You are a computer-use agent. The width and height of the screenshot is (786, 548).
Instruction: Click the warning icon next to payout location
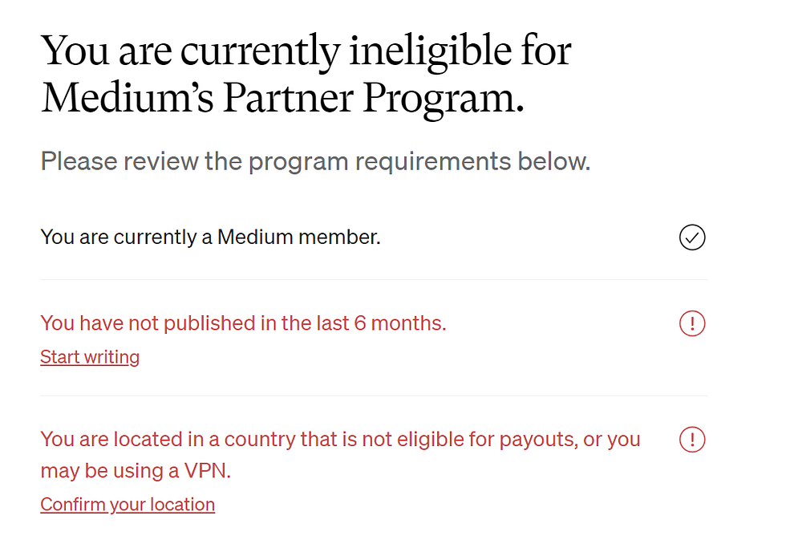coord(692,440)
